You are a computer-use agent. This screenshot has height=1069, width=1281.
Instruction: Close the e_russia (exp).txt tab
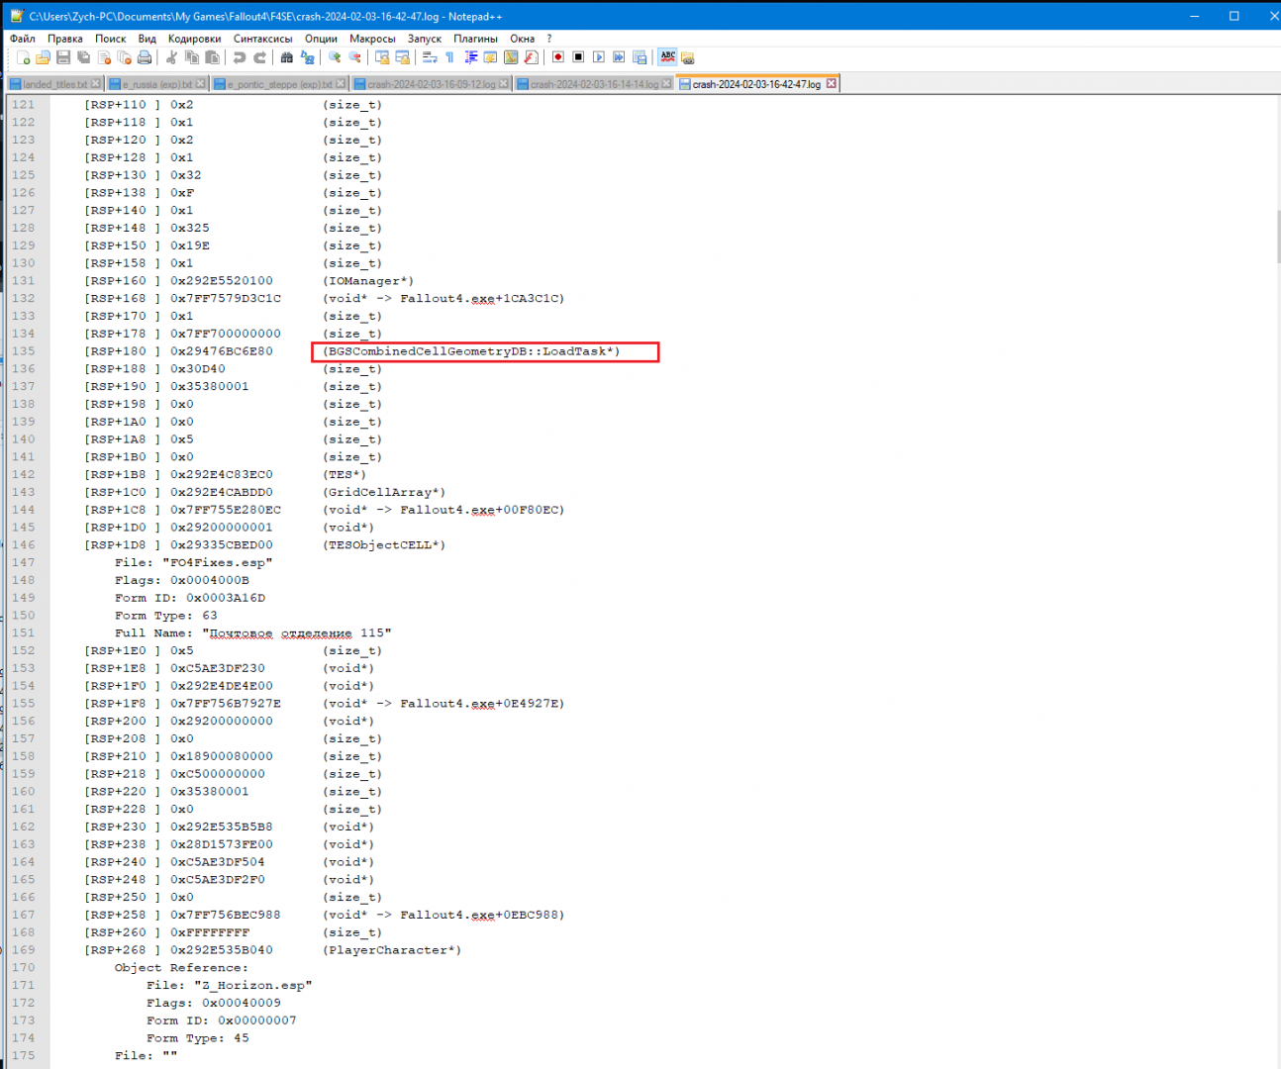click(x=201, y=84)
